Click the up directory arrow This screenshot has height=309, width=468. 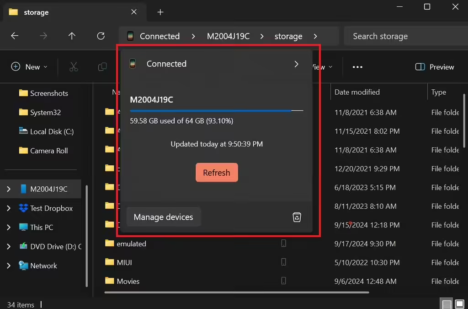coord(72,36)
